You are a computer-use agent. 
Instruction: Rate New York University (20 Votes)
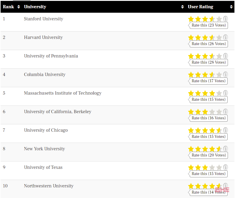tap(209, 155)
